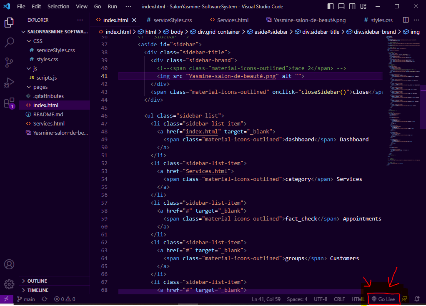Viewport: 426px width, 306px height.
Task: Open Services.html in the explorer
Action: click(54, 124)
